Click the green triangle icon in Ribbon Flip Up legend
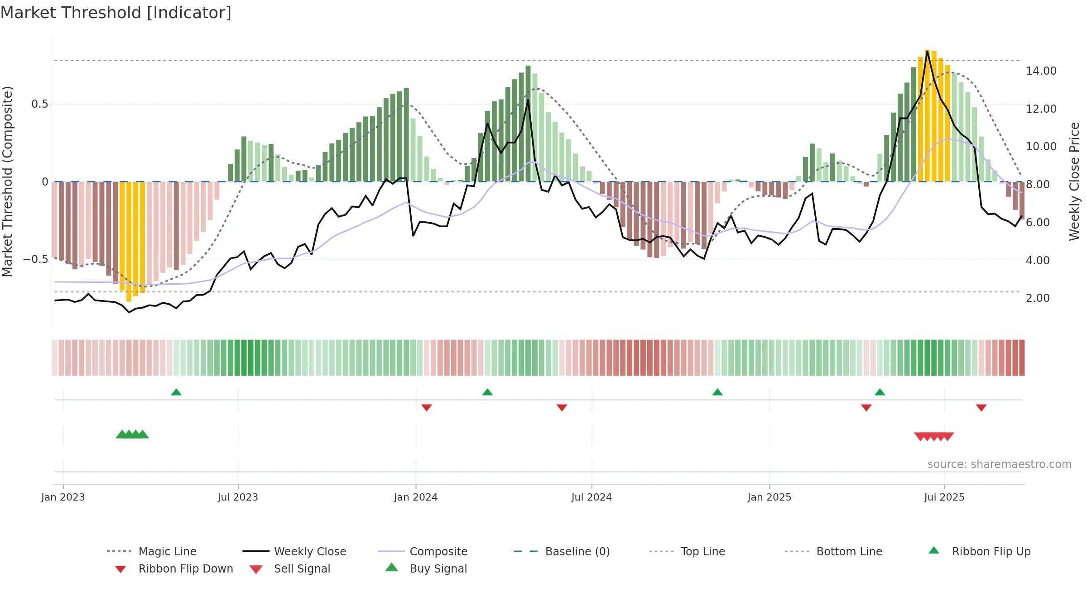This screenshot has width=1087, height=611. point(934,550)
